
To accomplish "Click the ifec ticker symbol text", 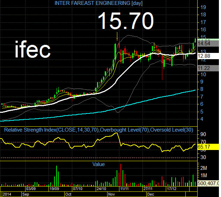I will click(32, 49).
